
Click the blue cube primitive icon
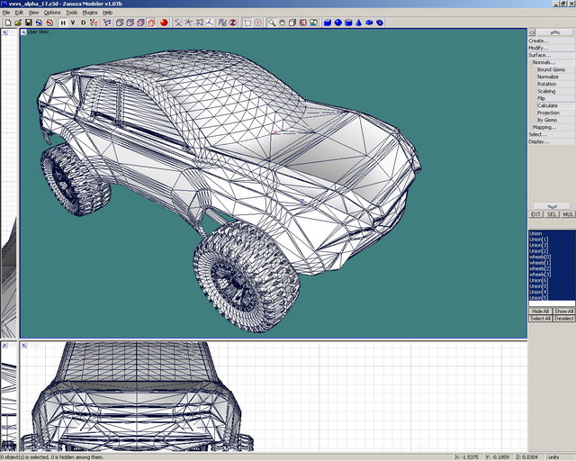point(328,23)
